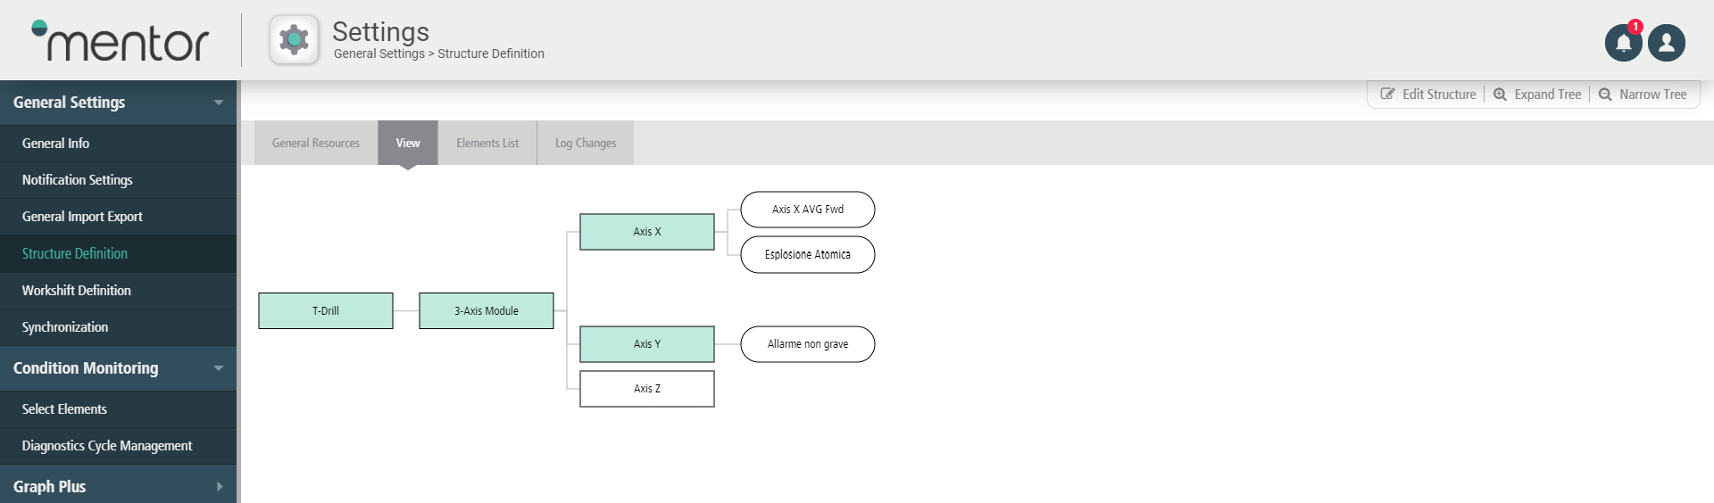This screenshot has height=503, width=1714.
Task: Click the Esplosione Atomica node
Action: point(808,255)
